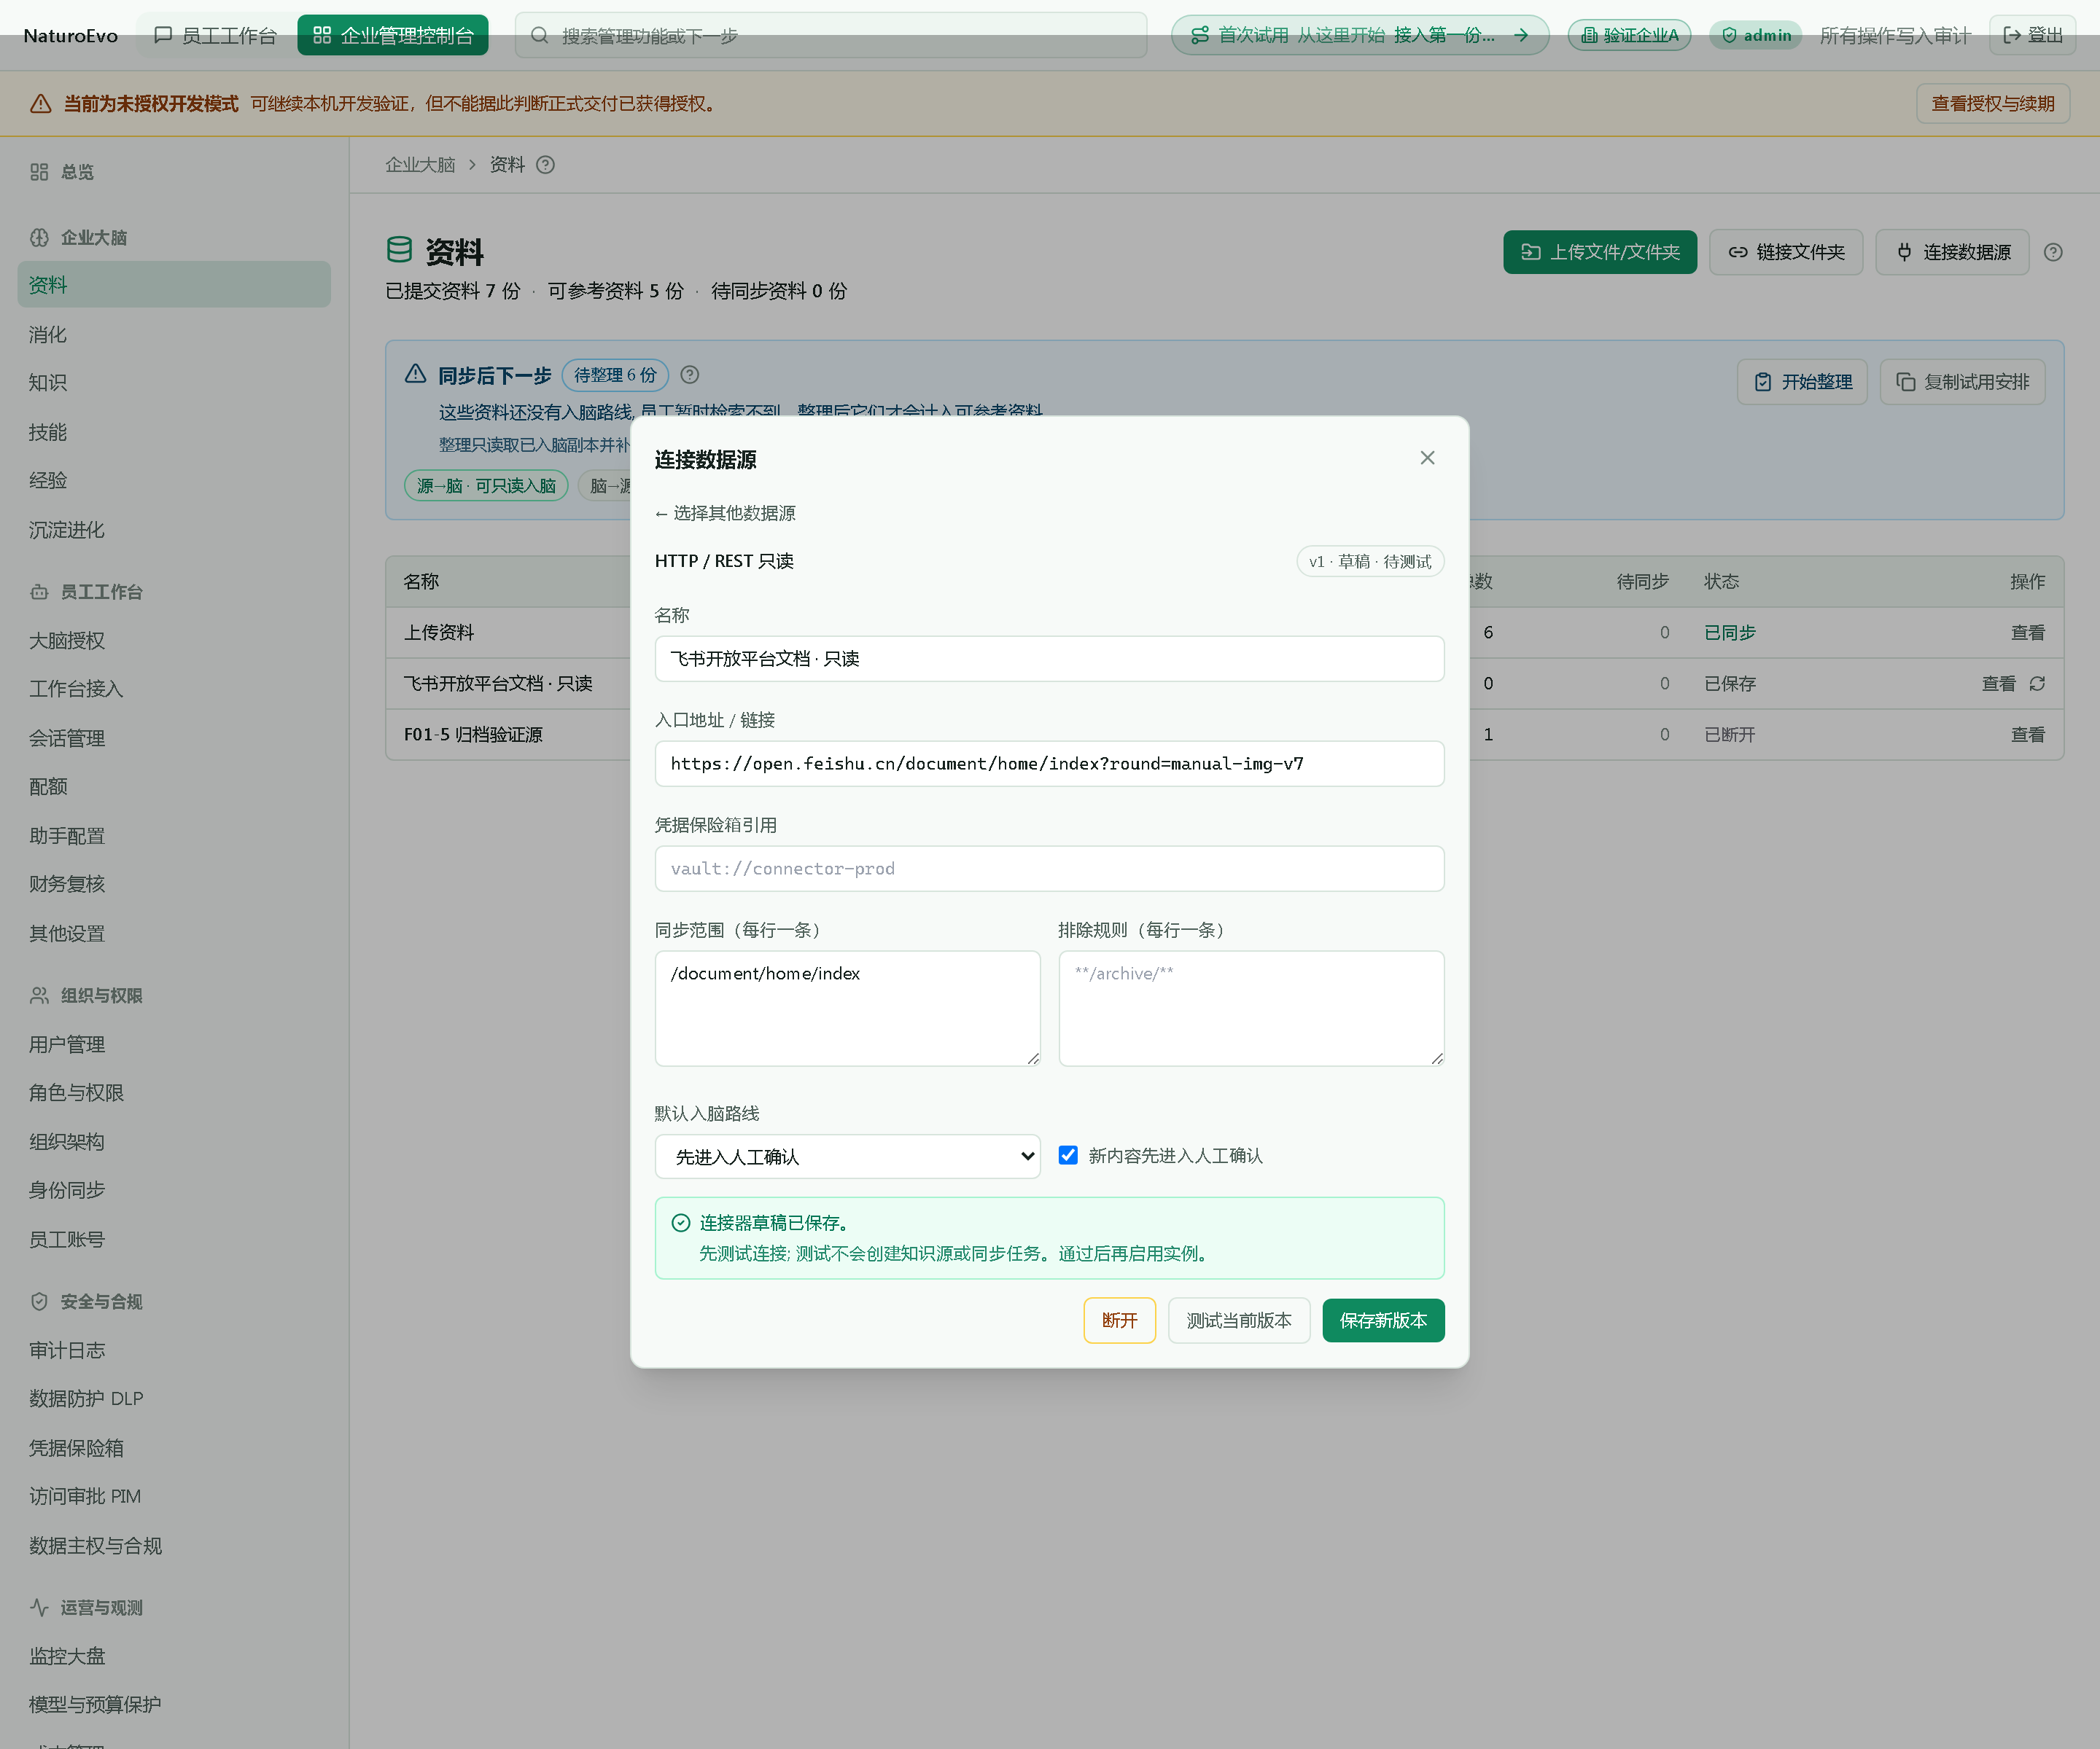The image size is (2100, 1749).
Task: Click 开始整理 button
Action: [x=1802, y=382]
